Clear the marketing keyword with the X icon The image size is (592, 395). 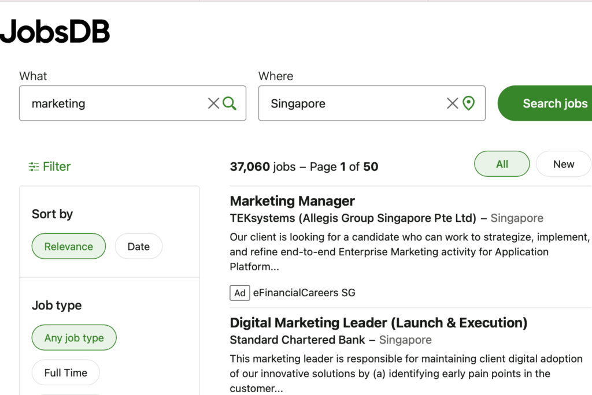213,103
